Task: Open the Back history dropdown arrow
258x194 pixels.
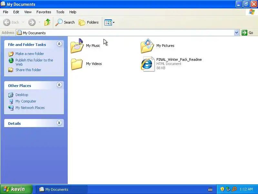Action: (23, 22)
